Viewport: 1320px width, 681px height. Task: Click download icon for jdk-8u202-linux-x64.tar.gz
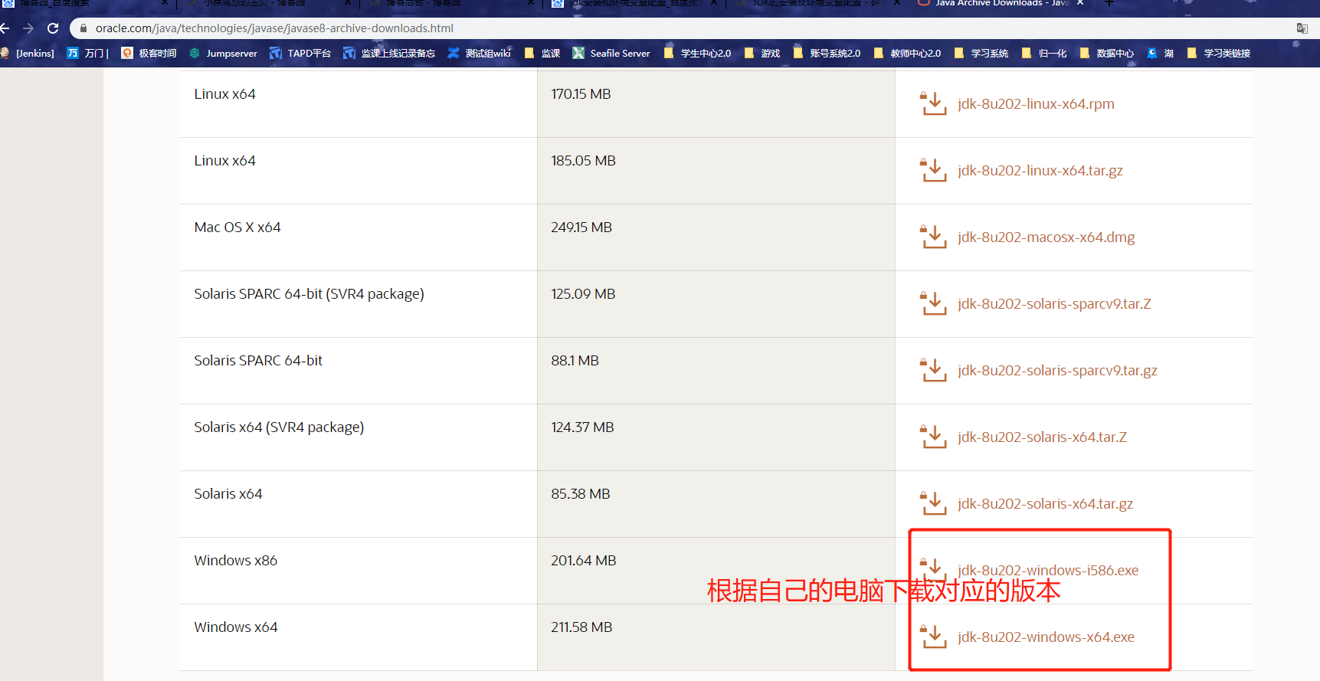pyautogui.click(x=933, y=170)
